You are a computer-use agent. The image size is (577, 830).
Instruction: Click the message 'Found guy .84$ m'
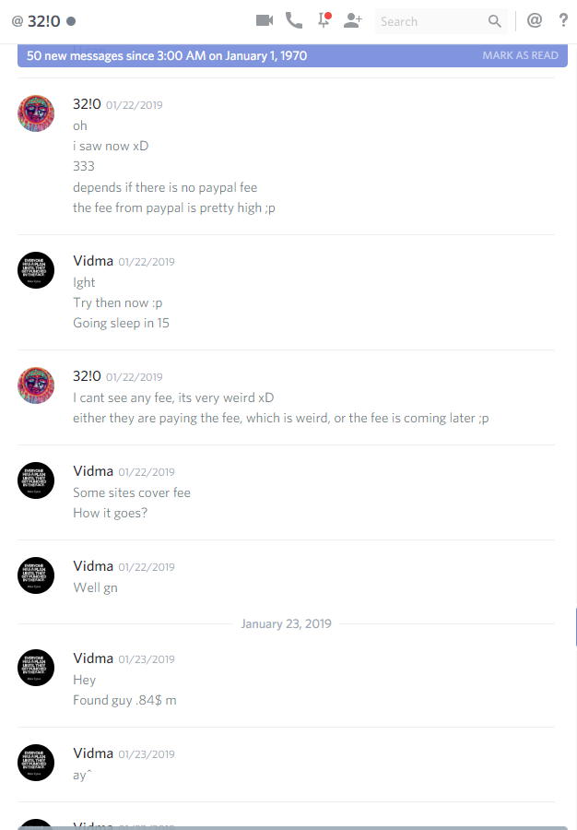pos(124,700)
